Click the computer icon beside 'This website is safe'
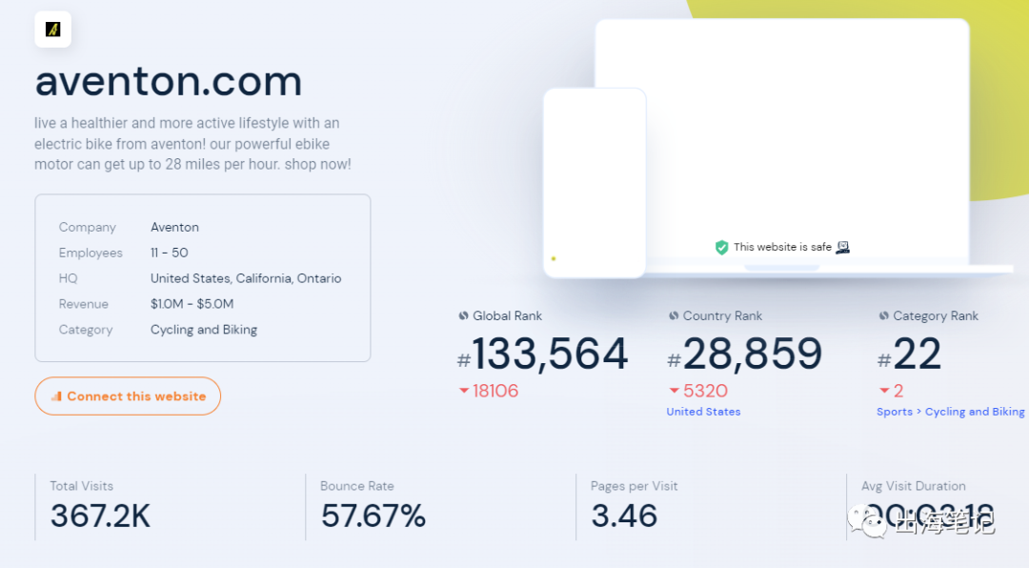 tap(842, 247)
